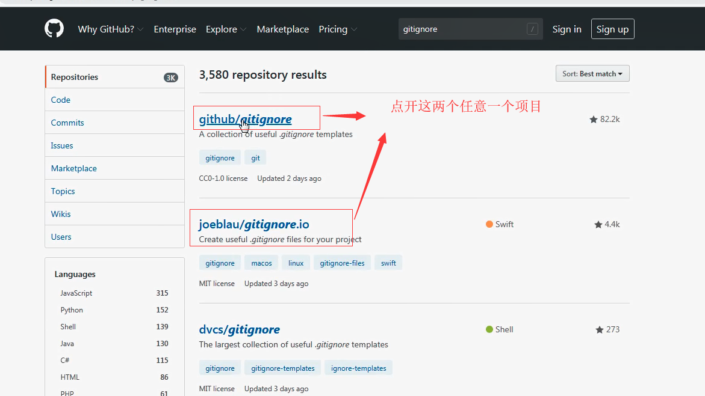Image resolution: width=705 pixels, height=396 pixels.
Task: Click the 273 star count
Action: pos(613,329)
